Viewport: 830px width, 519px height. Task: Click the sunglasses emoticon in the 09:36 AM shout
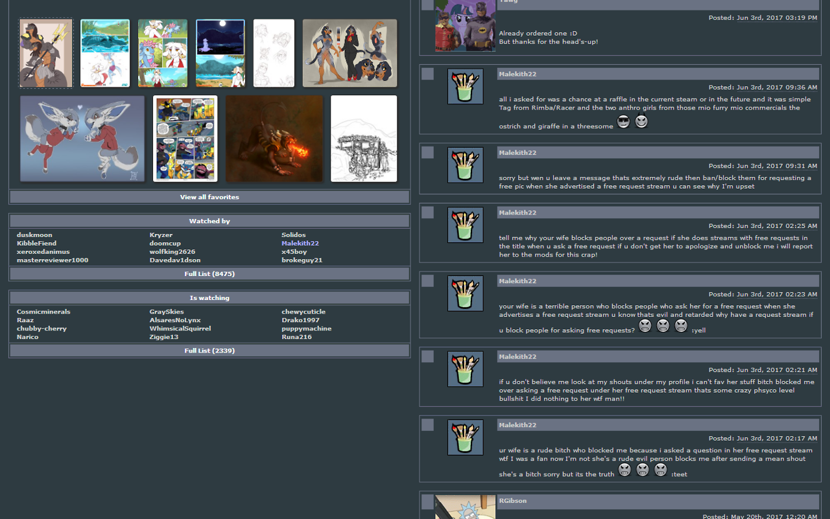(623, 122)
